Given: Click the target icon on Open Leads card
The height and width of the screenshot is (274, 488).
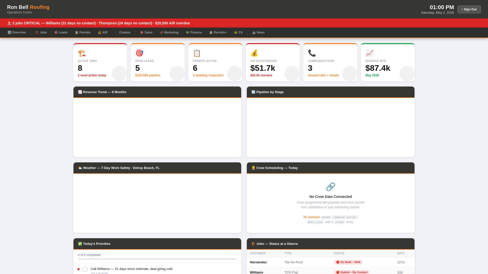Looking at the screenshot, I should (x=139, y=53).
